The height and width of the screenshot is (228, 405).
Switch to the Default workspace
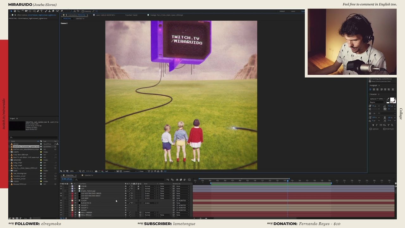point(282,11)
